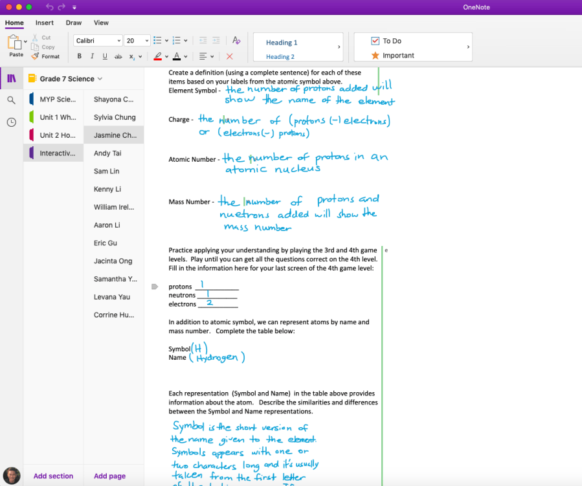Open Andy Tai's page in list
582x486 pixels.
tap(107, 153)
